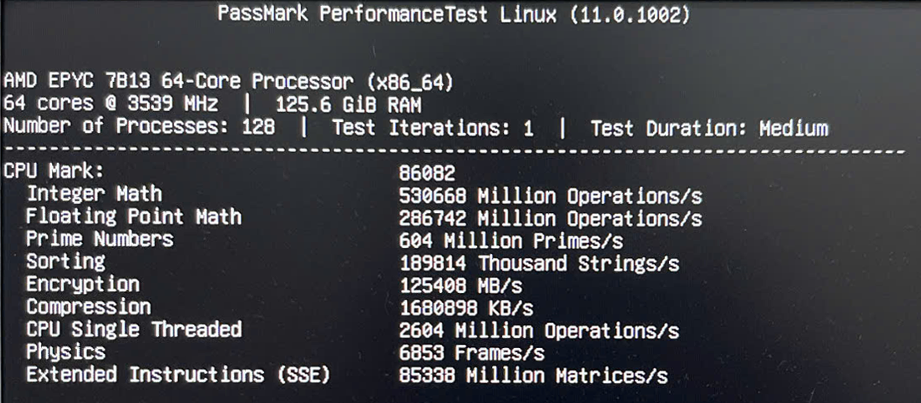The height and width of the screenshot is (403, 921).
Task: Select the Integer Math row label
Action: click(94, 194)
